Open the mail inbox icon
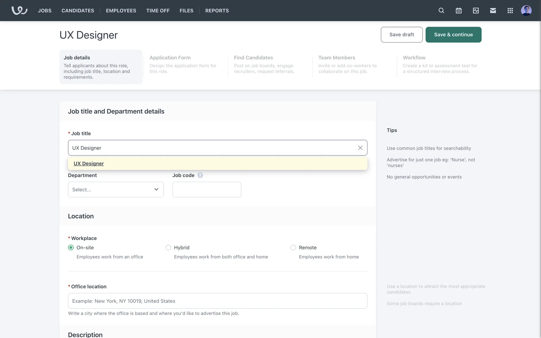 point(493,10)
